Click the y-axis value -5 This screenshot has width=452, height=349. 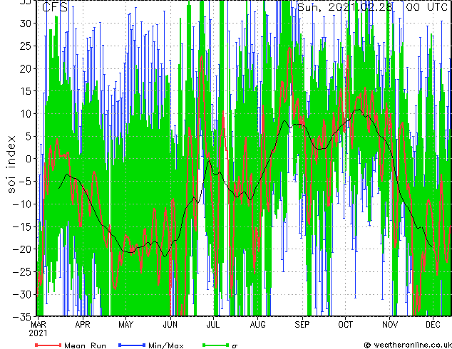click(26, 182)
